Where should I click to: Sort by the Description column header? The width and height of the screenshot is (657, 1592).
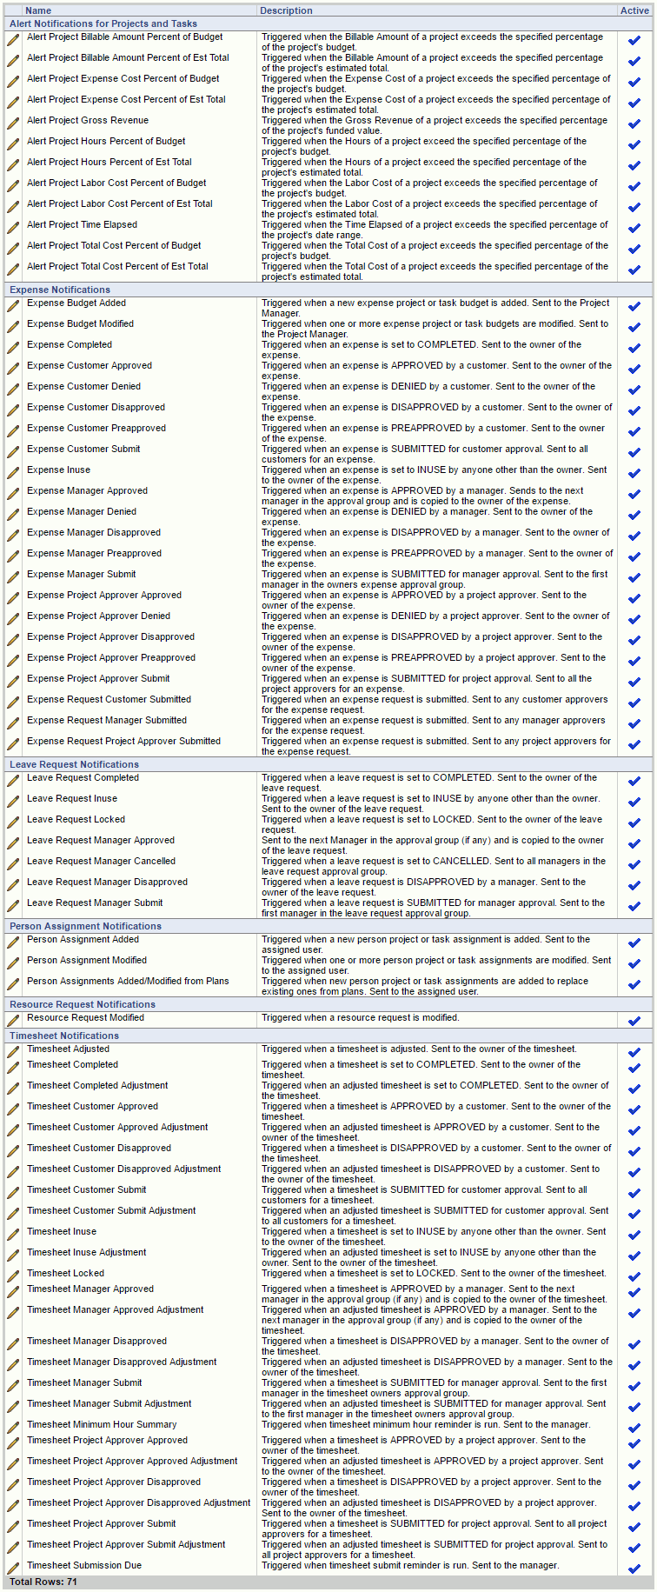[286, 10]
